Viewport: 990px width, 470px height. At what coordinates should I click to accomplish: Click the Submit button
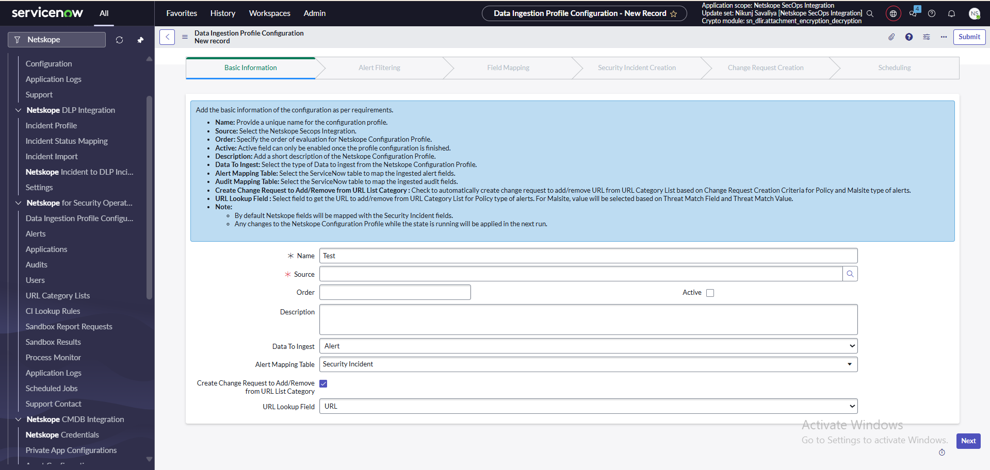[969, 37]
